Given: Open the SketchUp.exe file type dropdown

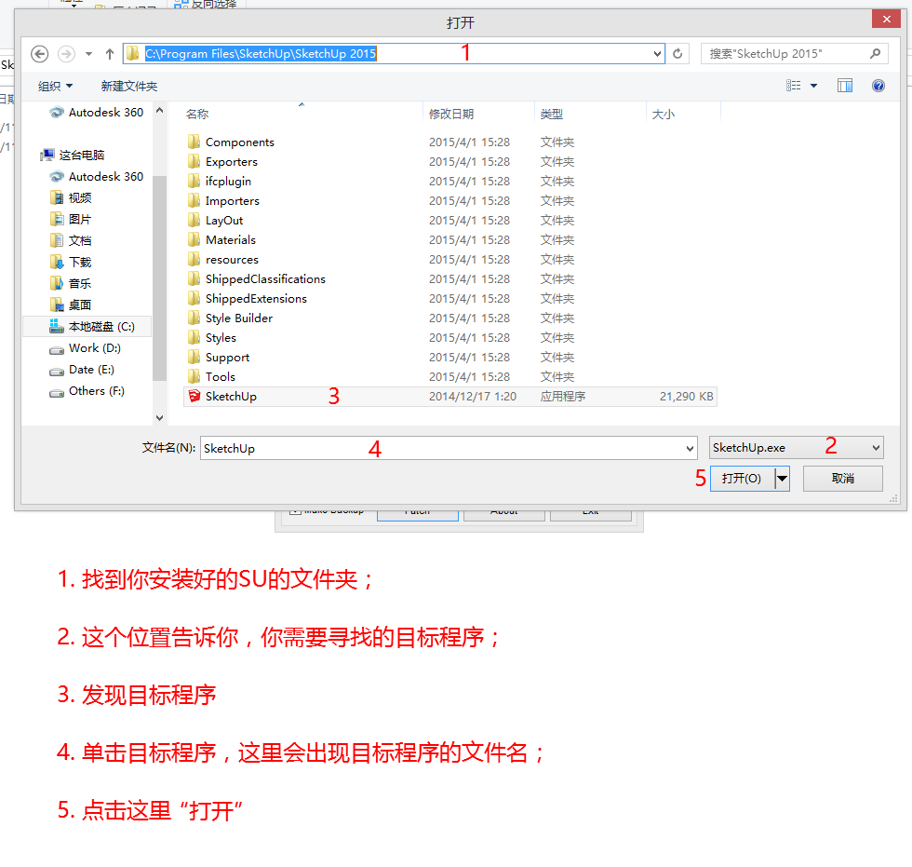Looking at the screenshot, I should (x=797, y=448).
